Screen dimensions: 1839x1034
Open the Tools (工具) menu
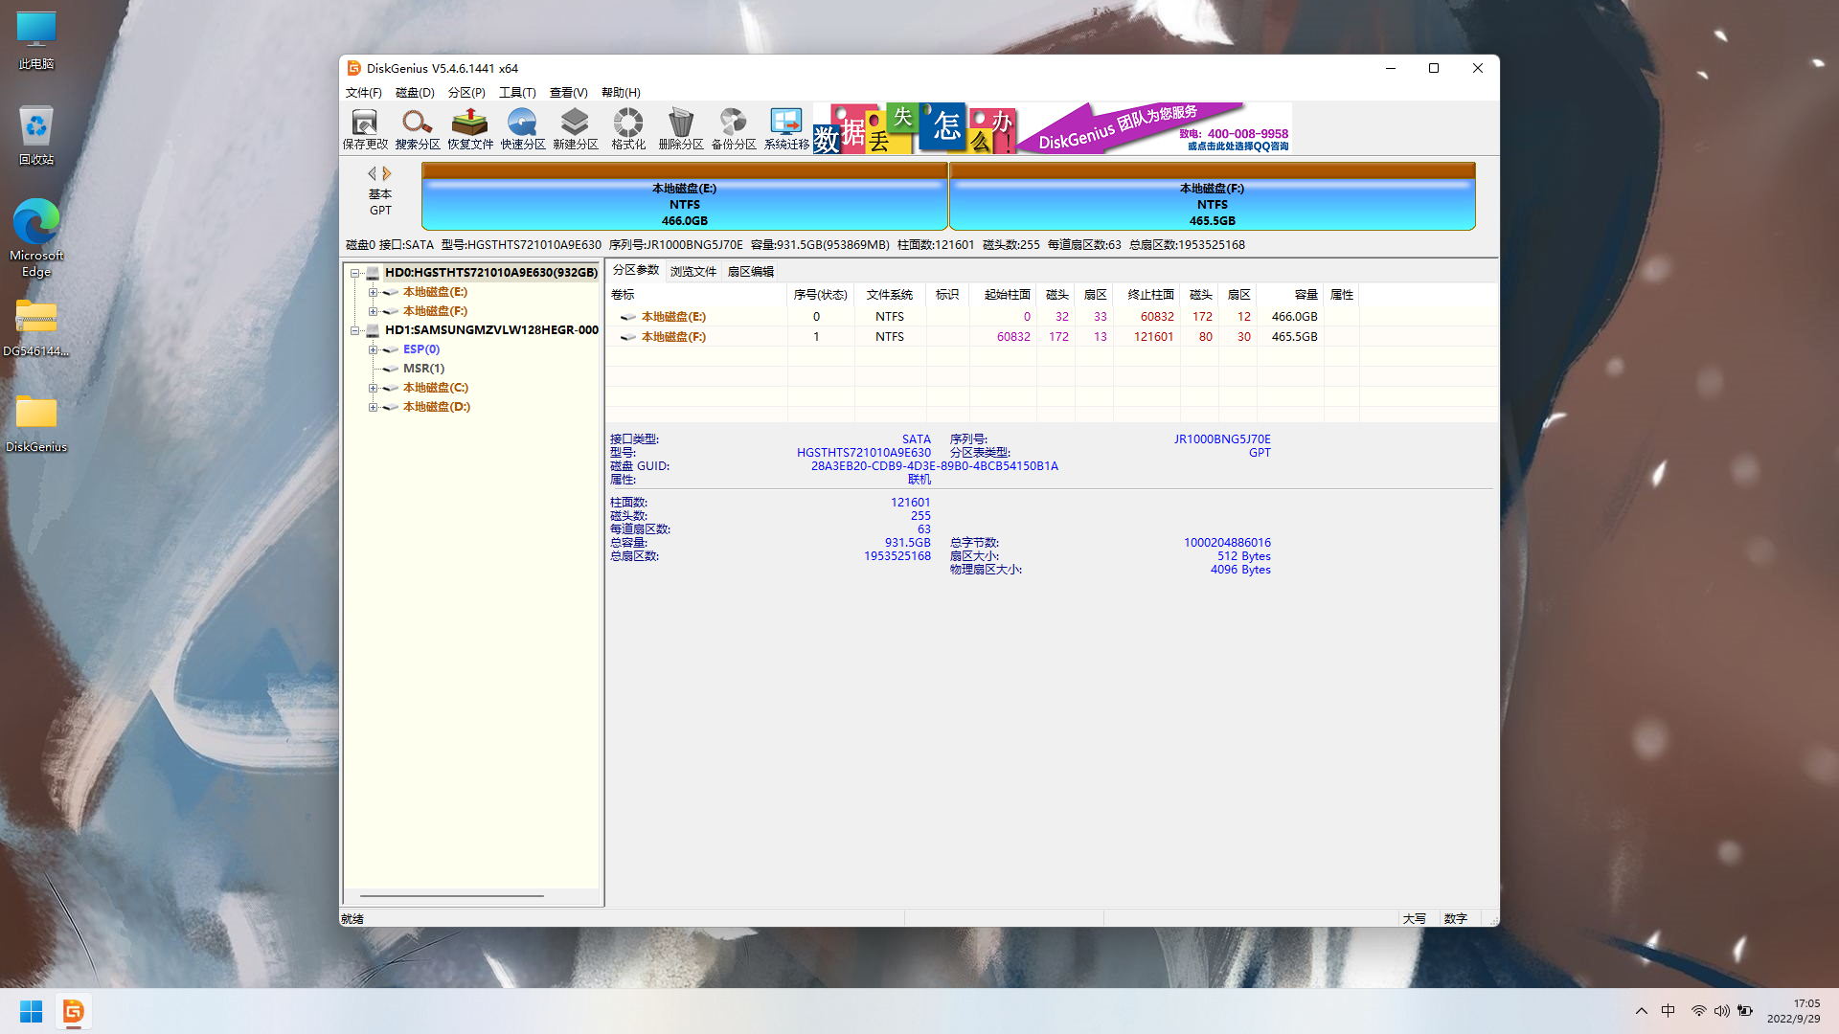(516, 93)
